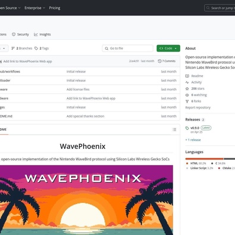Image resolution: width=235 pixels, height=235 pixels.
Task: Open the Readme link in About
Action: (194, 76)
